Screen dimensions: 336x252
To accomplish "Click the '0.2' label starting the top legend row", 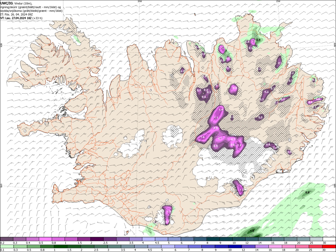I will [2, 243].
